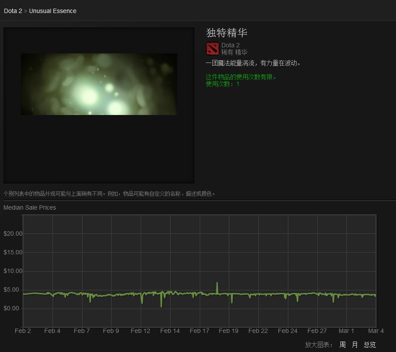The height and width of the screenshot is (352, 396).
Task: Open the Dota 2 breadcrumb link
Action: click(13, 11)
